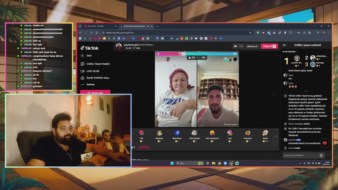Viewport: 338px width, 190px height.
Task: Open İçerik üreticisi araçları menu item
Action: pos(95,78)
